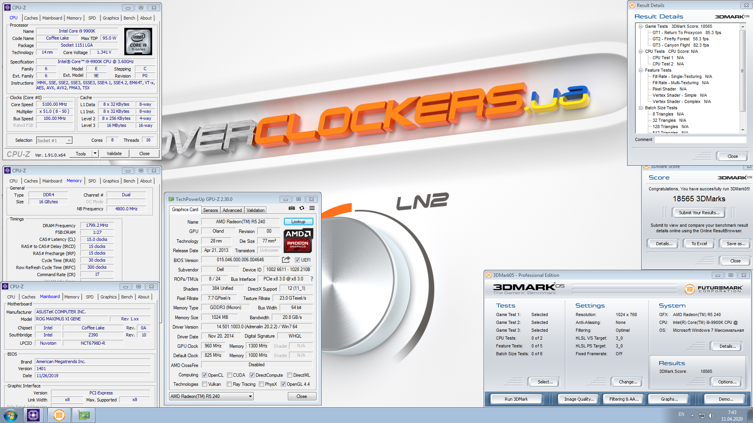Screen dimensions: 753x423
Task: Switch to the Sensors tab in GPU-Z
Action: (210, 210)
